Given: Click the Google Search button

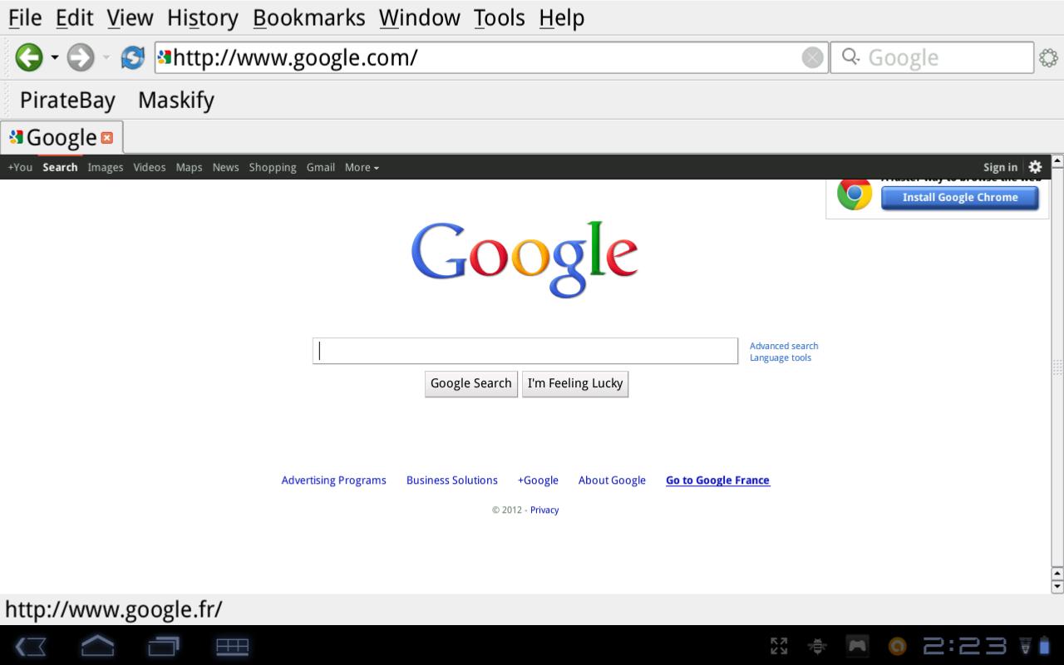Looking at the screenshot, I should [471, 383].
